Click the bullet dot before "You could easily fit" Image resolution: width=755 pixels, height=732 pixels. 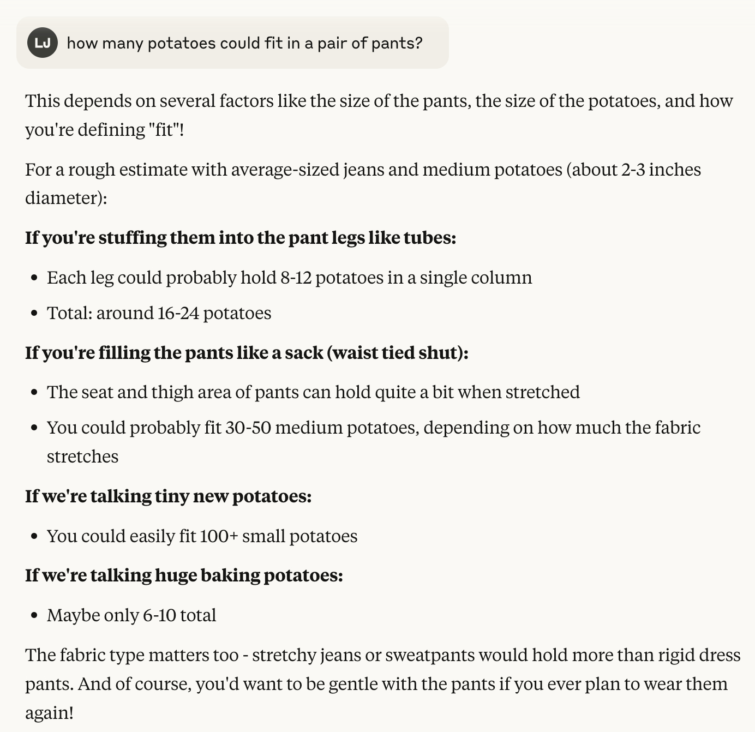pos(34,537)
